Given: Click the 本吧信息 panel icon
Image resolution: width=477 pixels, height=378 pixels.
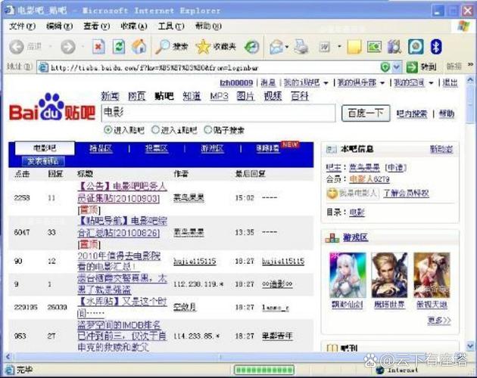Looking at the screenshot, I should (332, 149).
